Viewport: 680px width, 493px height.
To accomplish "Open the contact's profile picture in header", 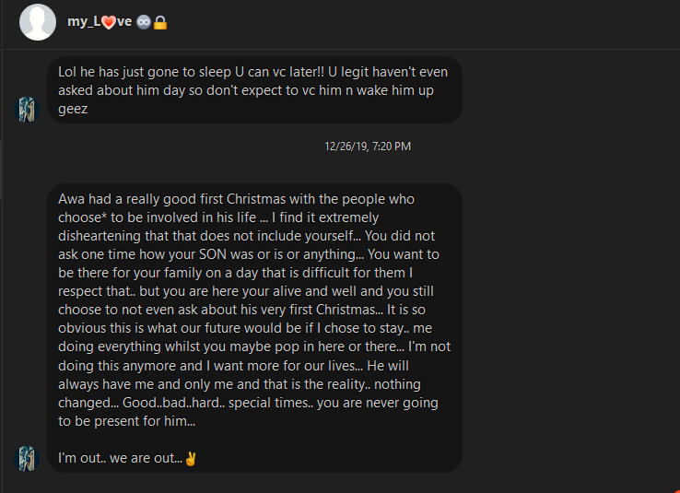I will [x=38, y=22].
